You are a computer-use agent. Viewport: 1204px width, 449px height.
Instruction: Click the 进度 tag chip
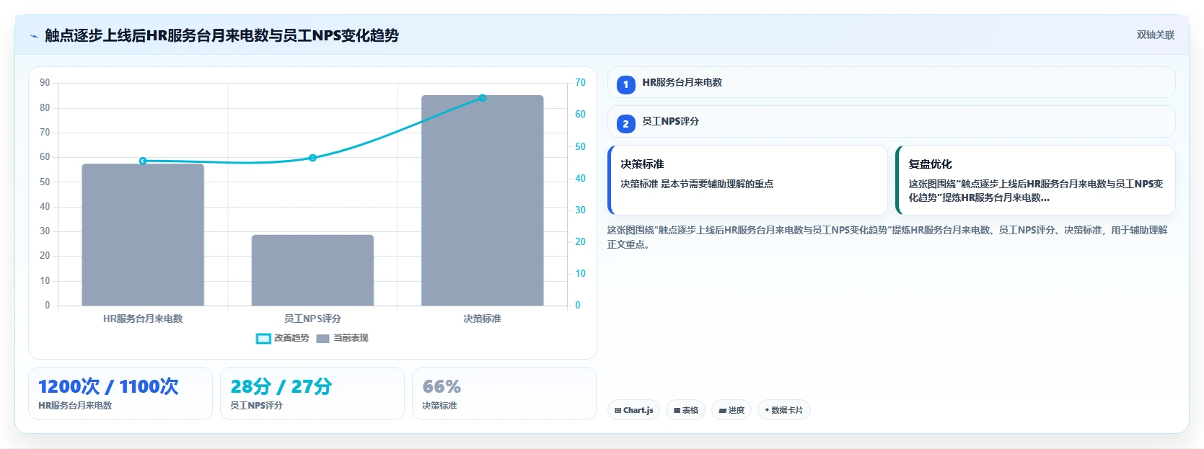click(x=731, y=410)
